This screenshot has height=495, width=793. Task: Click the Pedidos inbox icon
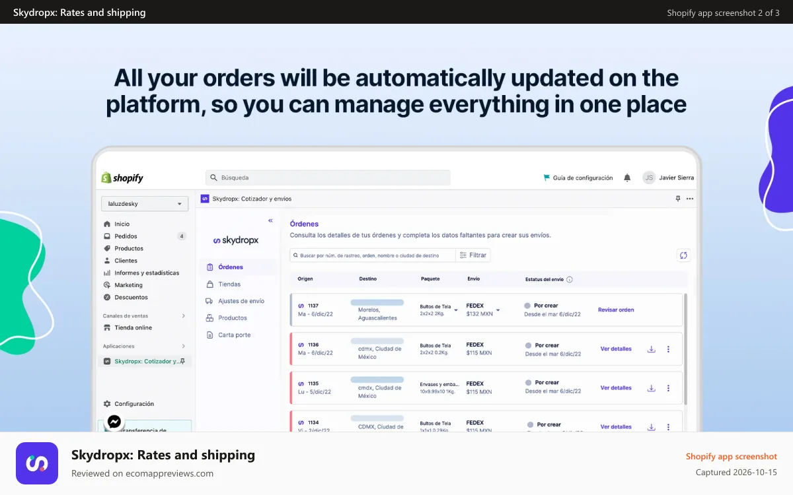[107, 236]
